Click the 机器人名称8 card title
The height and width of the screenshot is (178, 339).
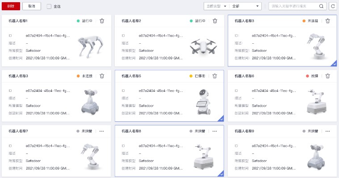coord(131,131)
